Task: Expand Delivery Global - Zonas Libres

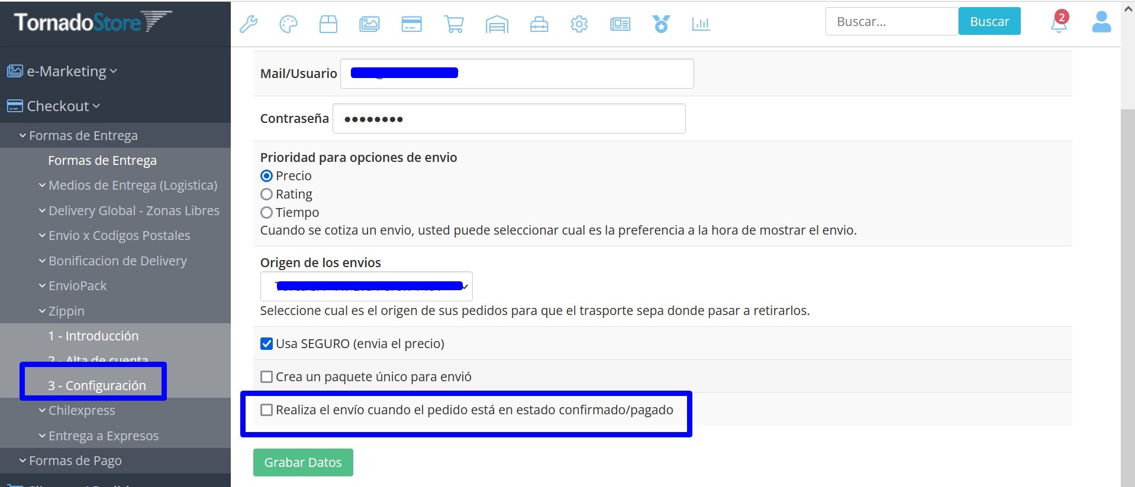Action: pyautogui.click(x=129, y=211)
